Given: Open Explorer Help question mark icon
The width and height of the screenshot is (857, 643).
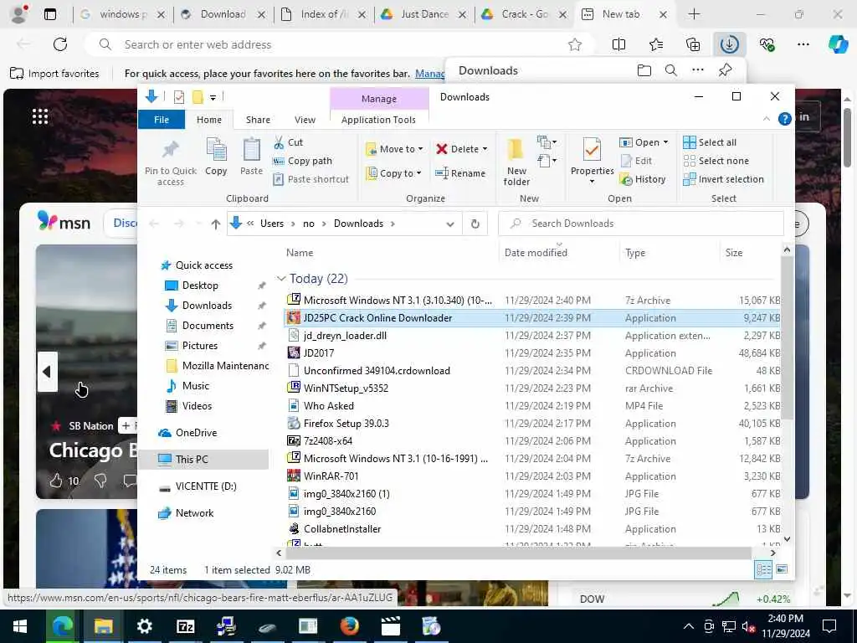Looking at the screenshot, I should (784, 119).
